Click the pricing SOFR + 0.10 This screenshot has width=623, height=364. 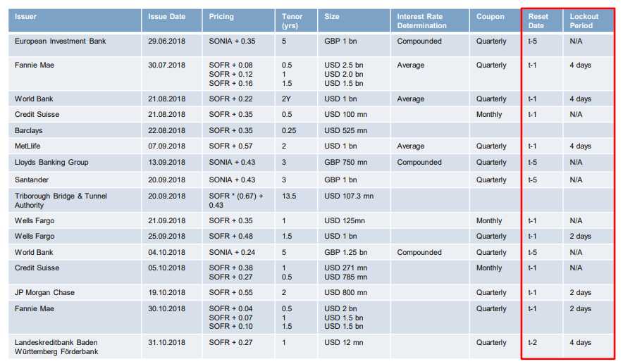[x=231, y=326]
